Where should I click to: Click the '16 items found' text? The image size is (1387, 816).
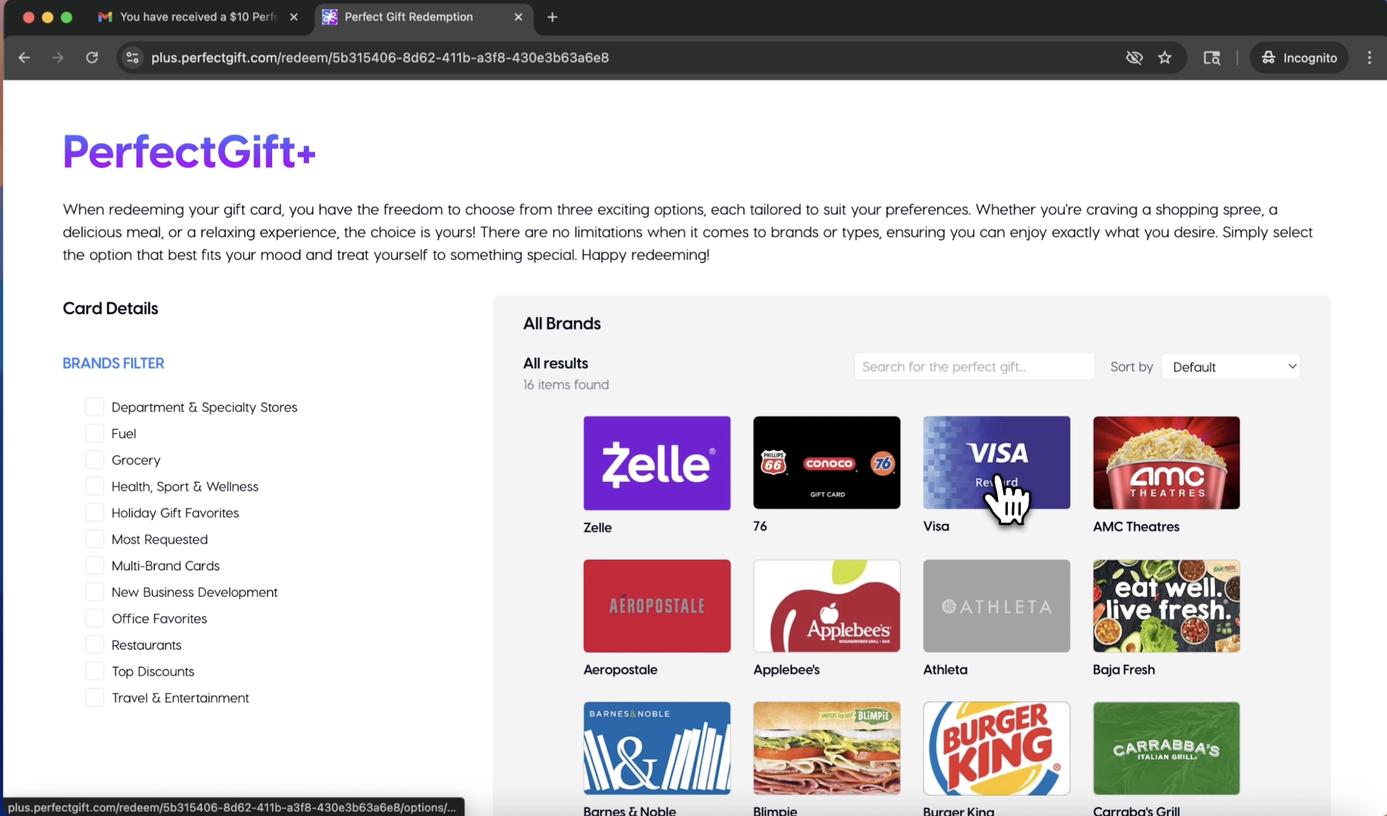click(x=566, y=385)
